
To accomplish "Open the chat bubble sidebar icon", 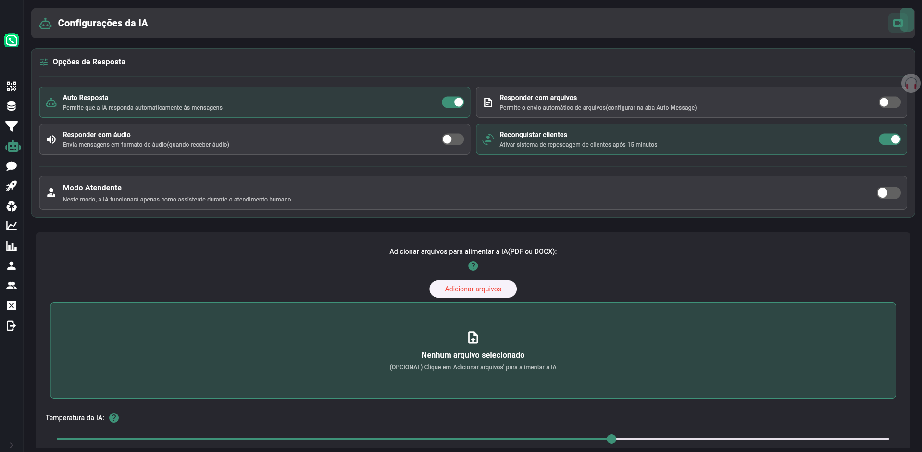I will click(12, 166).
